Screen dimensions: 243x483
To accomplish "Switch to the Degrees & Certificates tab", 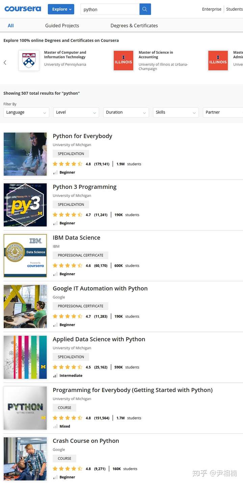I will point(134,25).
